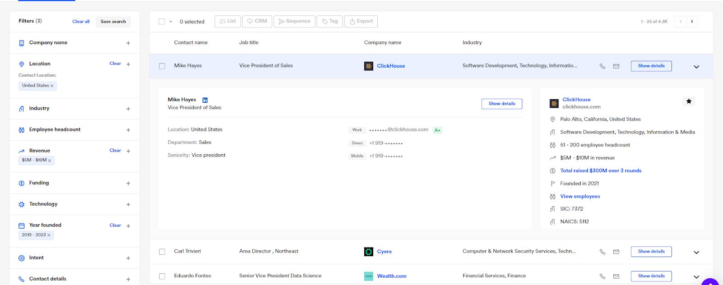723x285 pixels.
Task: Show details for Eduardo Fontes
Action: [x=651, y=276]
